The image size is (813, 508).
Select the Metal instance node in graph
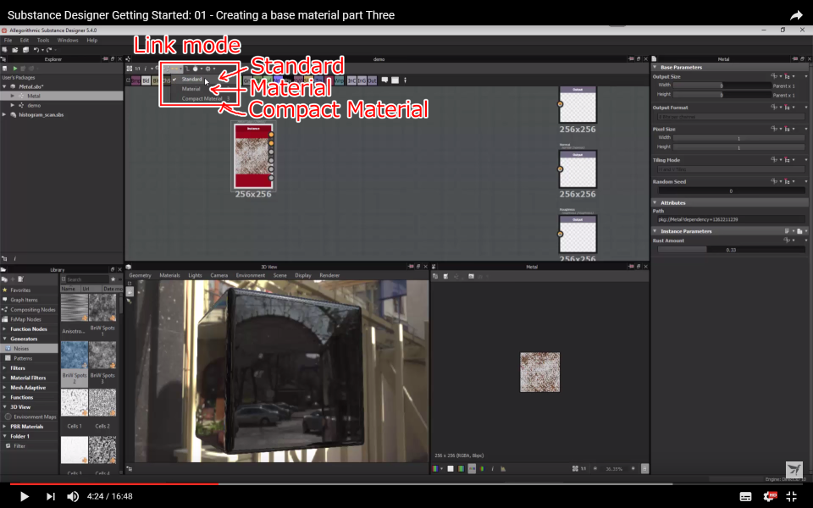pos(253,156)
